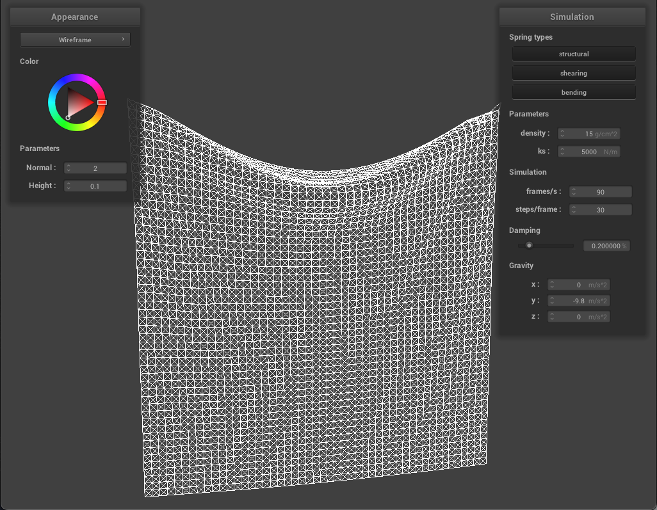This screenshot has height=510, width=657.
Task: Click the 'Gravity' section label
Action: coord(521,266)
